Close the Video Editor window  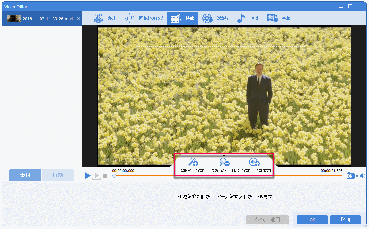tap(360, 7)
